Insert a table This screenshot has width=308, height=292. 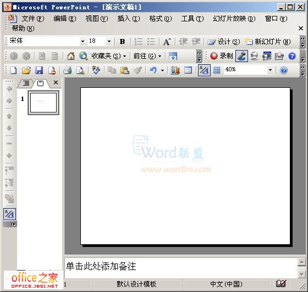pos(188,70)
